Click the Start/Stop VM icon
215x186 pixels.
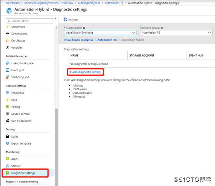pos(7,77)
